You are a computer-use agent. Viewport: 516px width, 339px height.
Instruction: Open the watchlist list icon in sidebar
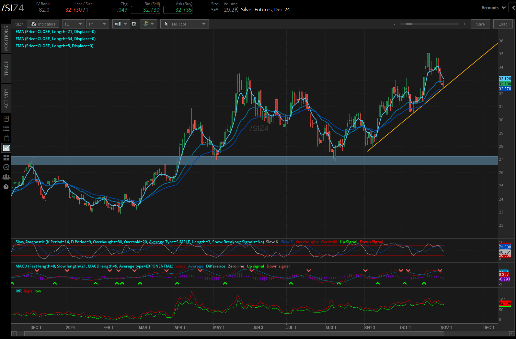(6, 128)
